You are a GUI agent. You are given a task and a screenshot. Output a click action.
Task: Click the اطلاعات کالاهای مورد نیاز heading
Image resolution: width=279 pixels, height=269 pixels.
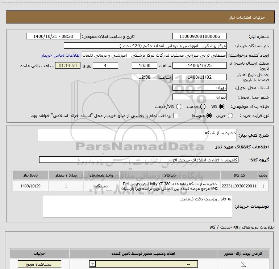pyautogui.click(x=242, y=147)
